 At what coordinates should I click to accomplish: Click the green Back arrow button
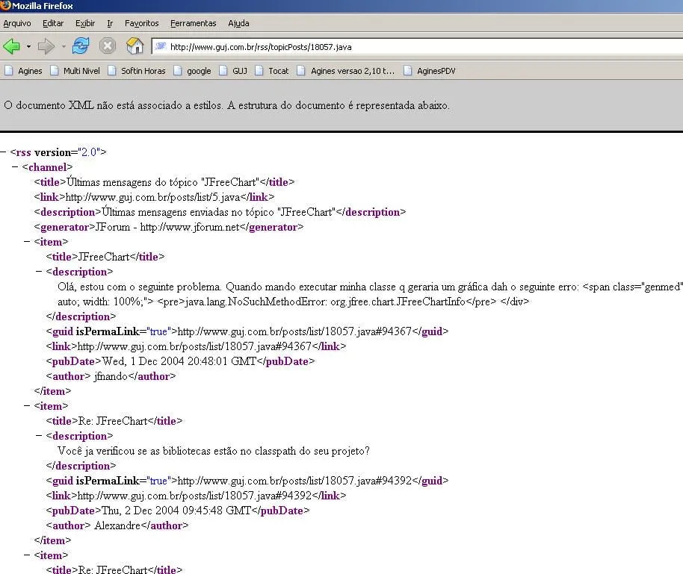pos(12,46)
